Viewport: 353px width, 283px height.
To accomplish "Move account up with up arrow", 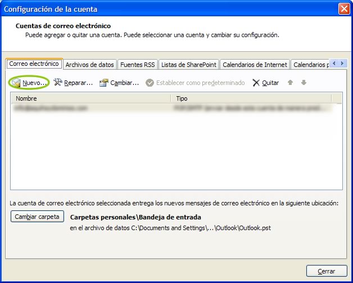I will (290, 83).
